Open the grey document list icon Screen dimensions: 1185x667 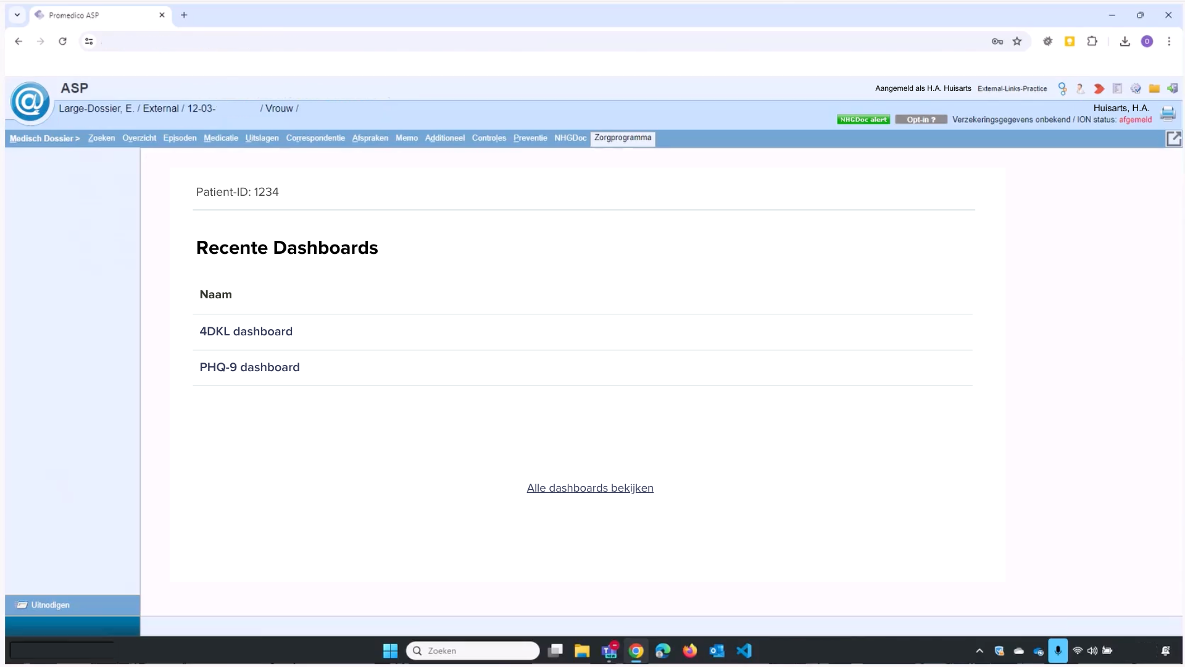1117,89
